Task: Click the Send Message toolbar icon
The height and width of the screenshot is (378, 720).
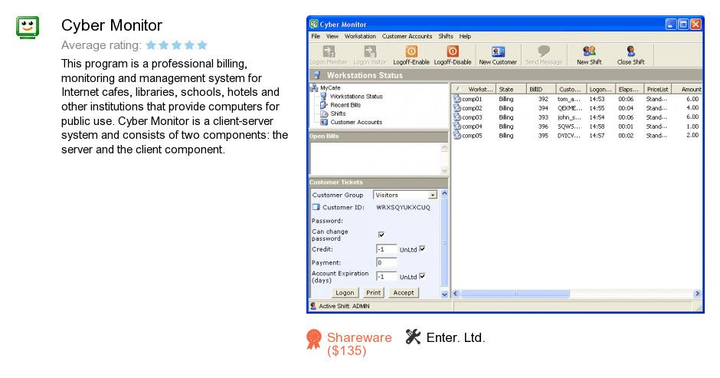Action: [544, 51]
